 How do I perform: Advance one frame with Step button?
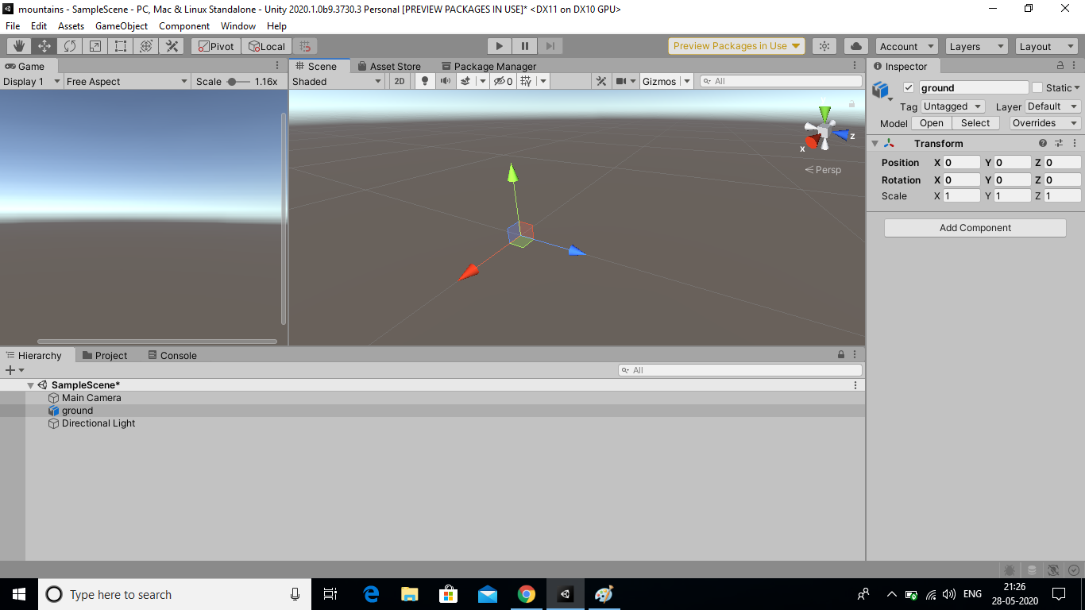[x=550, y=46]
